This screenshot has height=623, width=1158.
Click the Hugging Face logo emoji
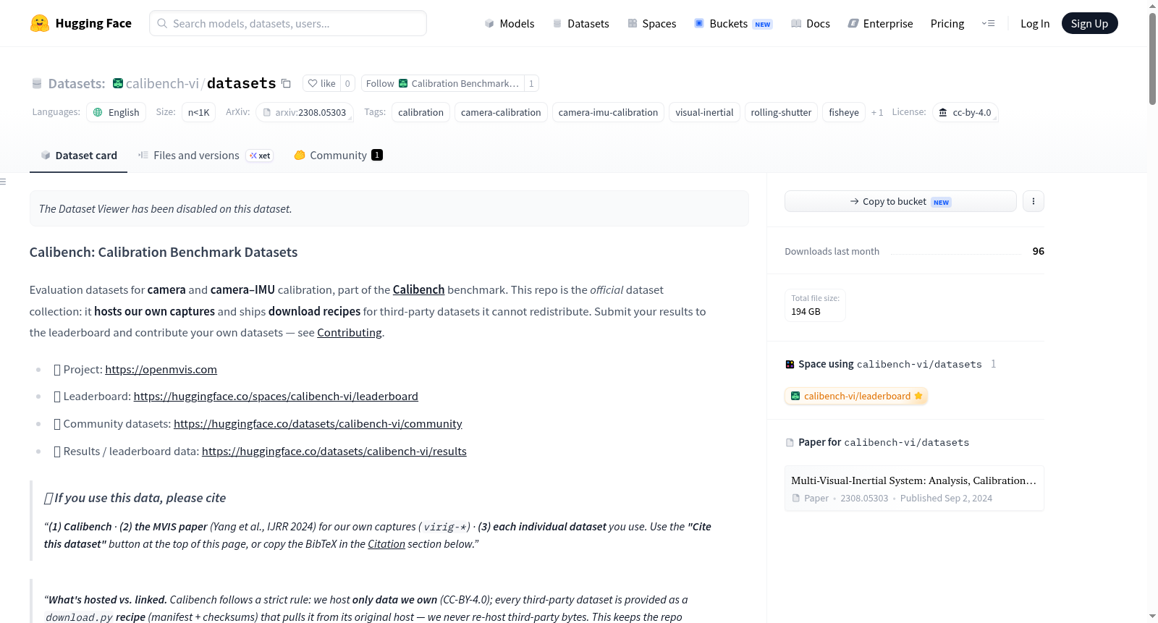(x=40, y=23)
